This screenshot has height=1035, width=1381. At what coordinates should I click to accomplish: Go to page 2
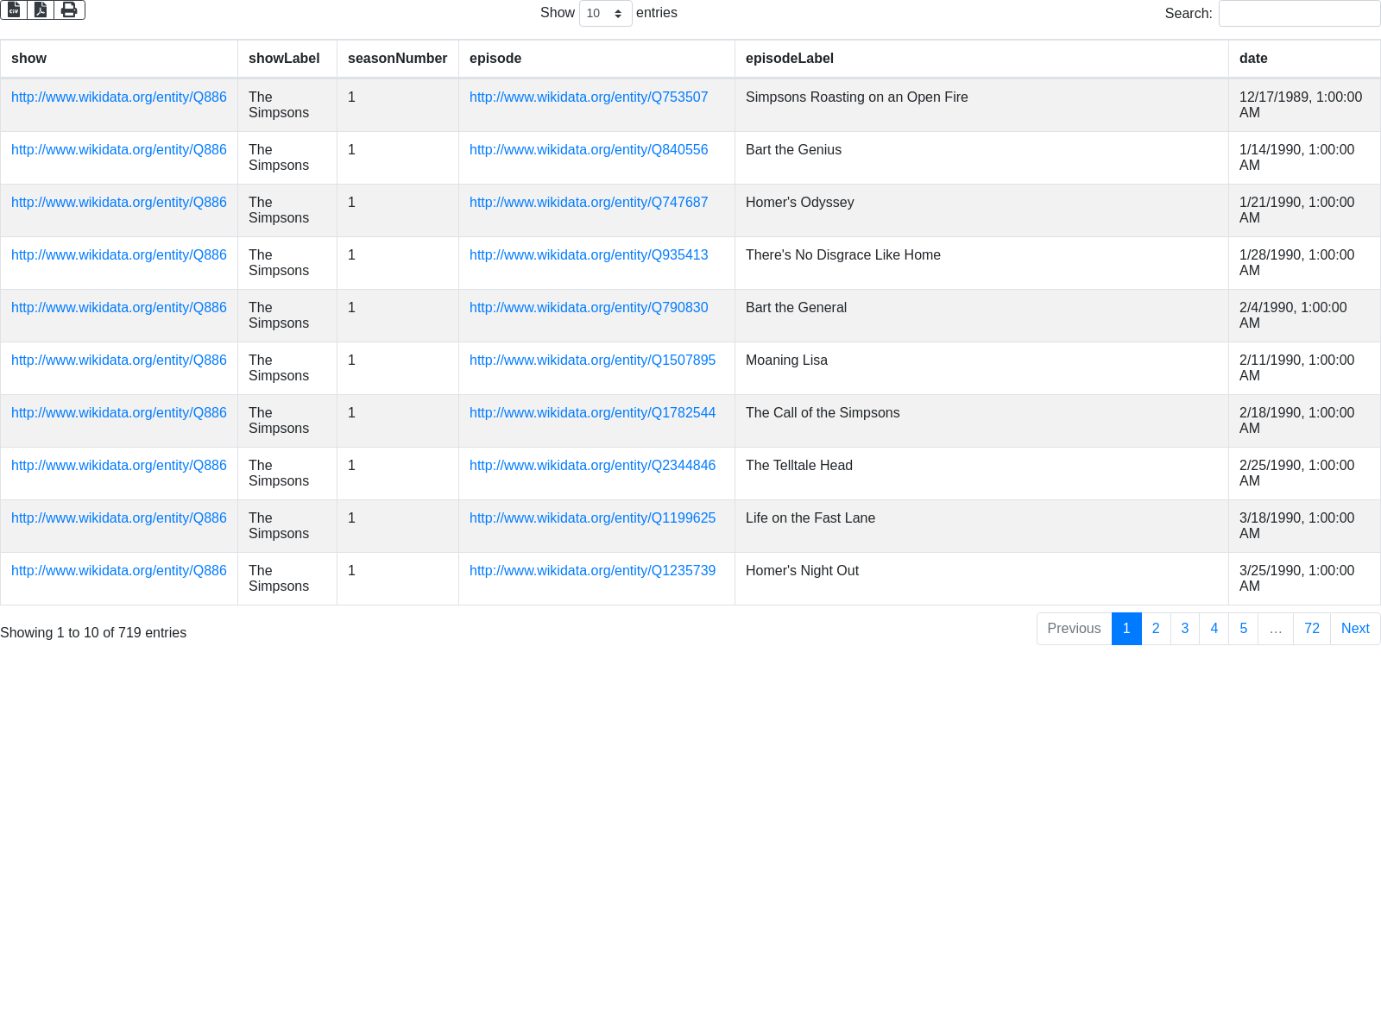(x=1156, y=629)
